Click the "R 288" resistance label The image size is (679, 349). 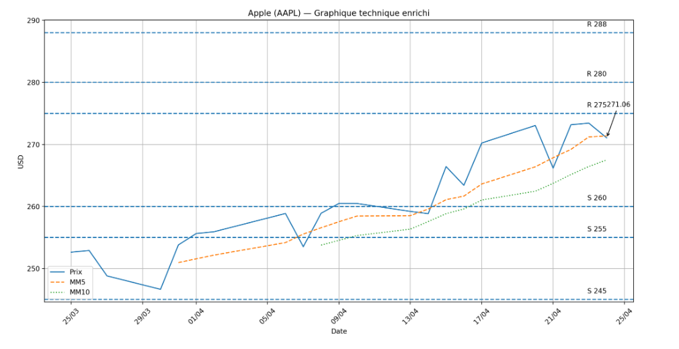tap(597, 24)
